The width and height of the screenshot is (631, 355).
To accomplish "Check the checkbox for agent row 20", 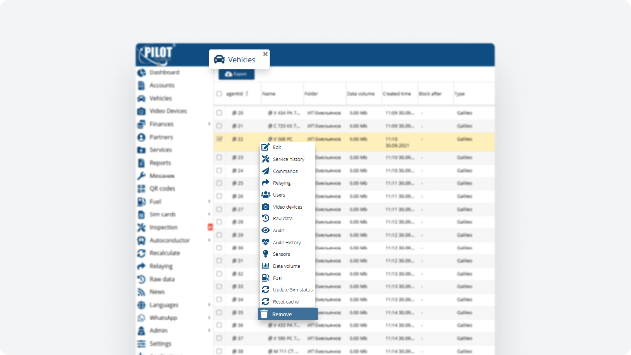I will pyautogui.click(x=219, y=113).
